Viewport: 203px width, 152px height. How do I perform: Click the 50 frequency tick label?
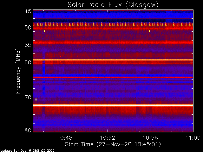[28, 28]
